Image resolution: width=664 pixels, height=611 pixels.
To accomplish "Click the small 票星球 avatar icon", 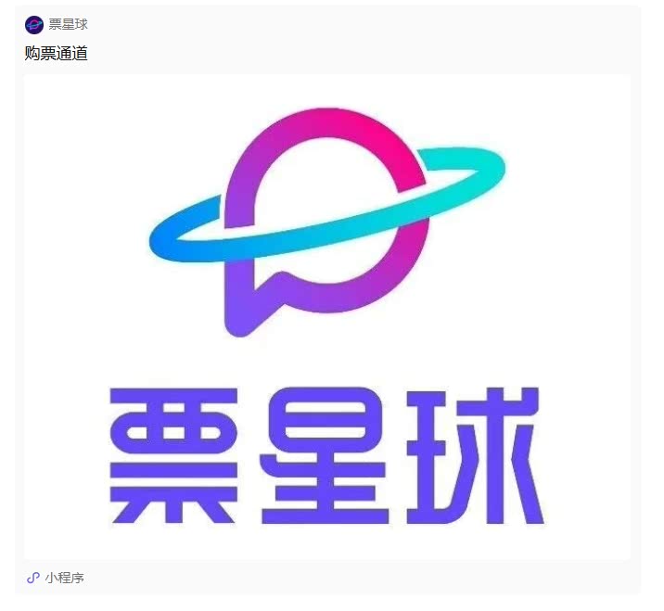I will pos(34,24).
